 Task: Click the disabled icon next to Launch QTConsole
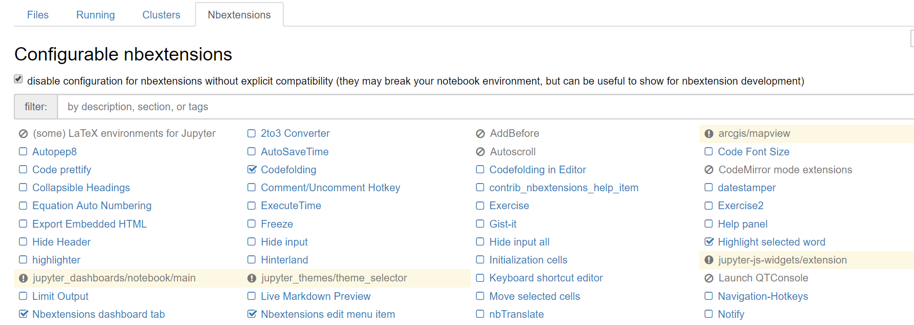point(709,278)
